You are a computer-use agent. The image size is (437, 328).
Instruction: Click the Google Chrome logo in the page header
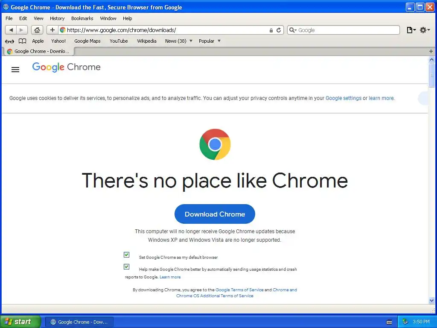(x=66, y=67)
